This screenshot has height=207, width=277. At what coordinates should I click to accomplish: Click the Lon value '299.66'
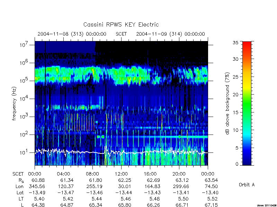pos(181,186)
